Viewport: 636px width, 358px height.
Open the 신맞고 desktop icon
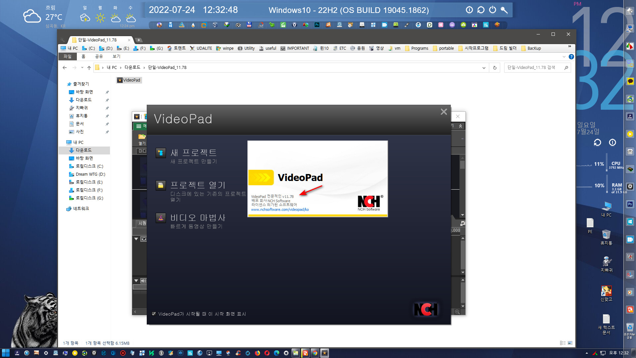tap(607, 294)
